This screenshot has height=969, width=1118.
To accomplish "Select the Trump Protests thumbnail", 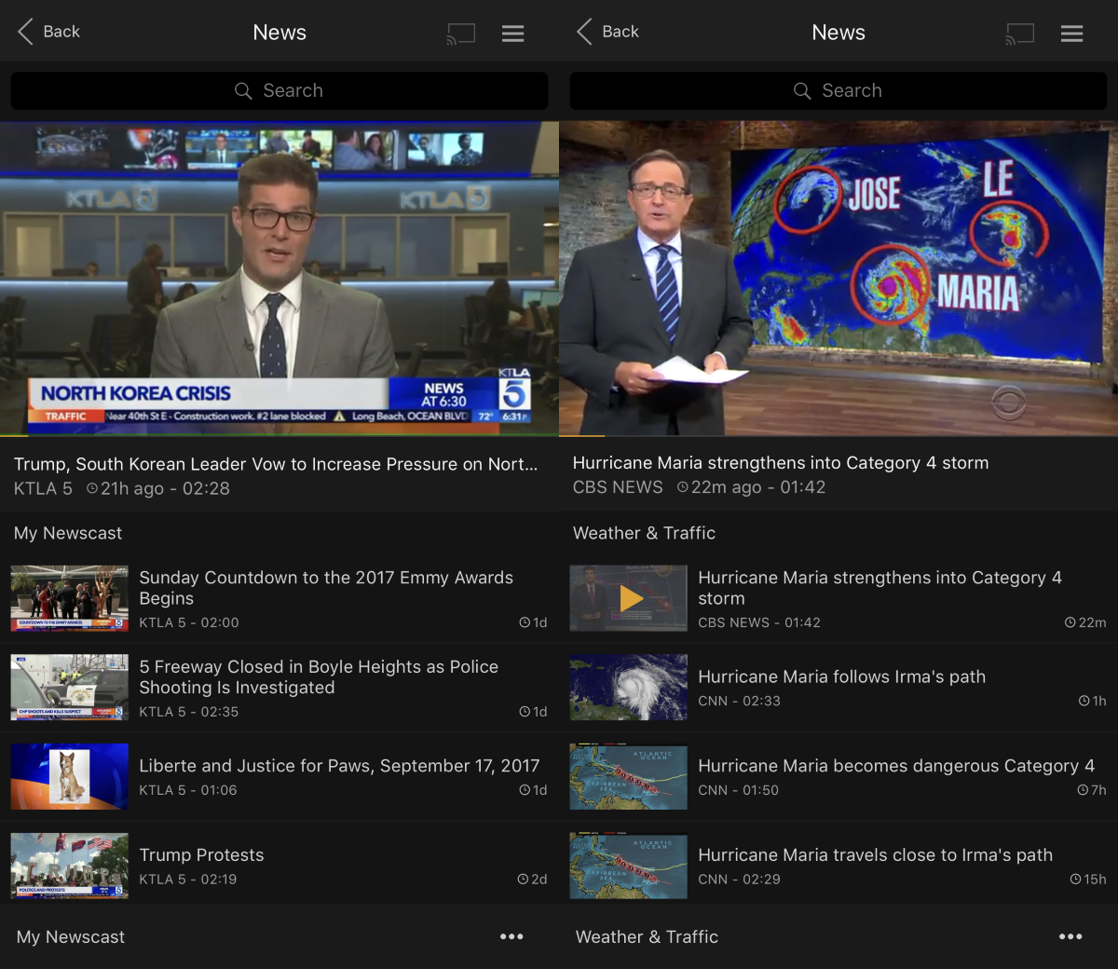I will 70,866.
